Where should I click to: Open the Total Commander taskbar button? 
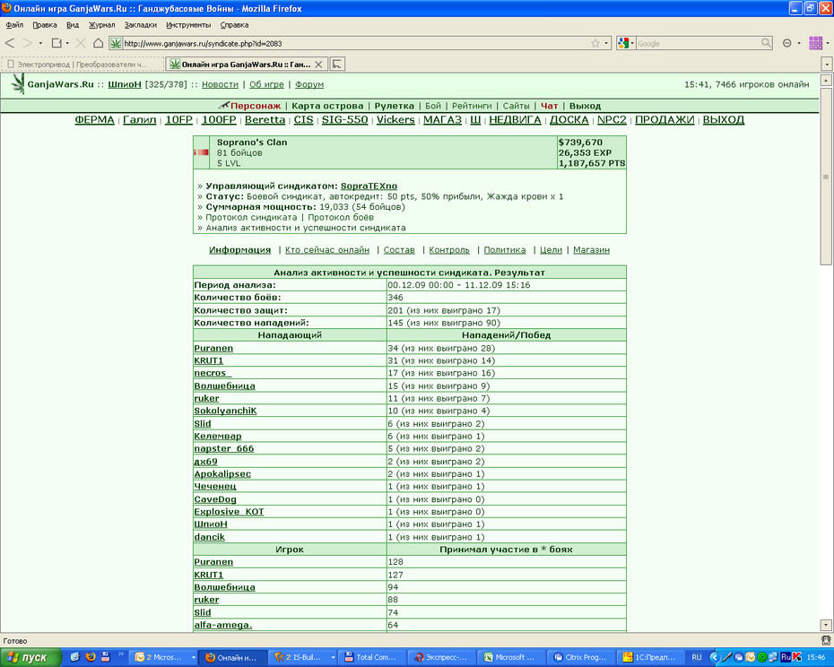tap(372, 657)
